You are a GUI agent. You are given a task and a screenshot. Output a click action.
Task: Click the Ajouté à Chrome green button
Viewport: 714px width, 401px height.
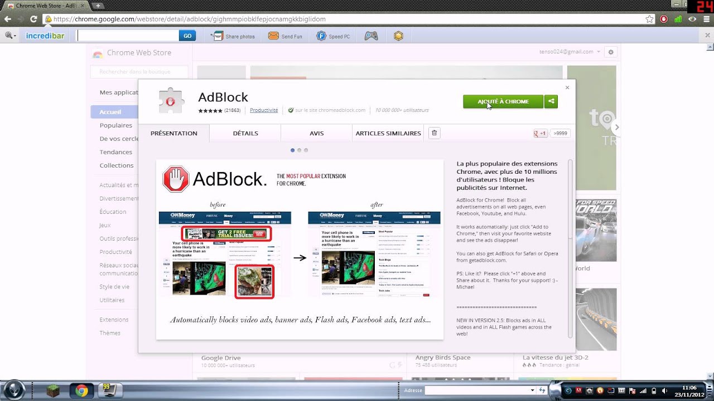coord(503,101)
